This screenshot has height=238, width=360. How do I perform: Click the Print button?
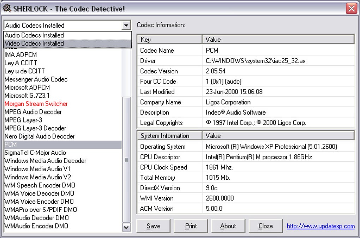191,226
